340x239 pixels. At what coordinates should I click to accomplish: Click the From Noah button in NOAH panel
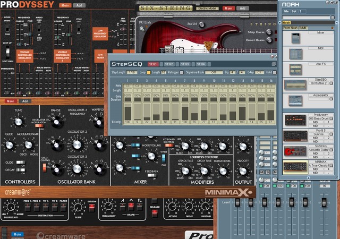291,28
